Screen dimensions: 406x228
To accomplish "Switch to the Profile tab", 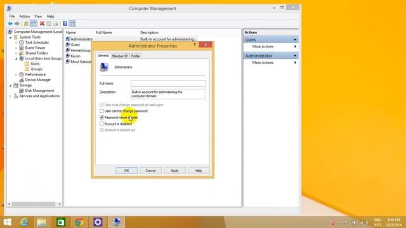I will pos(135,56).
